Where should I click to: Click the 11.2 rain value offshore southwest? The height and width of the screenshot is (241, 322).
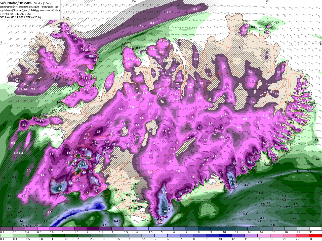point(64,218)
